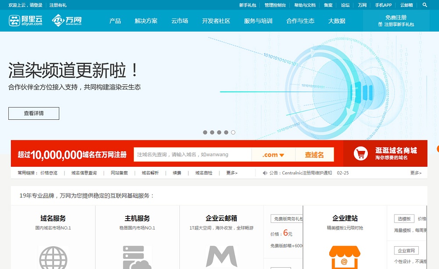Open 帮助与文档 link
Screen dimensions: 439x269
click(305, 5)
